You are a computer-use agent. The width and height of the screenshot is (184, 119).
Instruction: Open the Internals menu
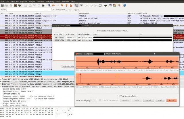(x=65, y=1)
